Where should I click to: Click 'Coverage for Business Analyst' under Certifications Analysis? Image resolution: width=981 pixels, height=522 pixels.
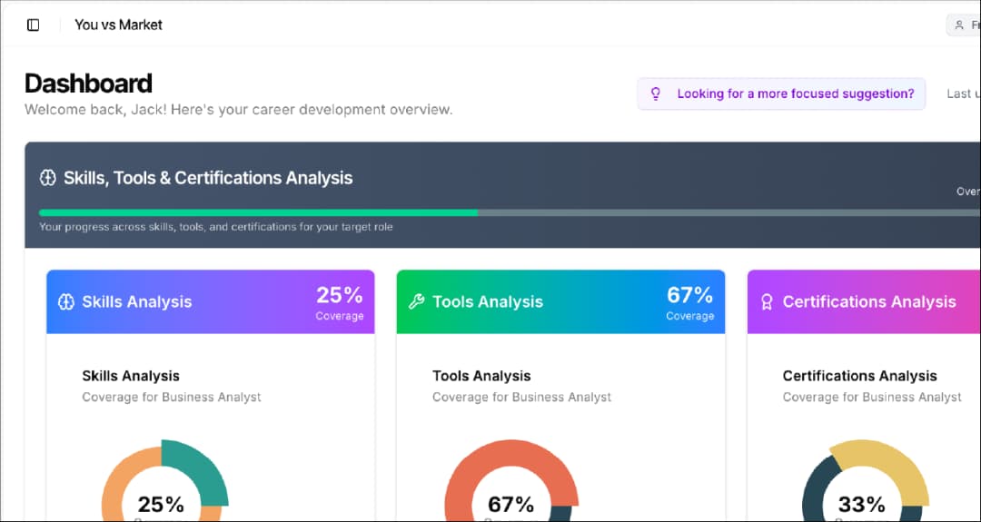872,397
